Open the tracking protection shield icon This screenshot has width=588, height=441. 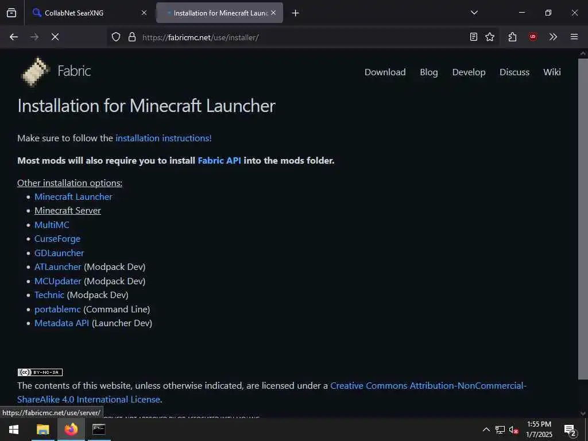pyautogui.click(x=116, y=37)
